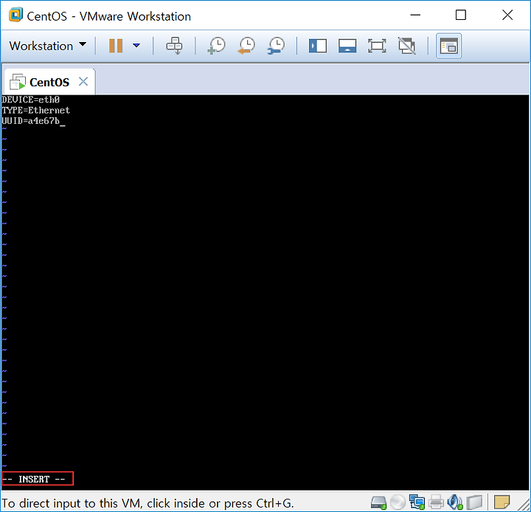Toggle the library sidebar view
Screen dimensions: 531x512
pos(318,46)
